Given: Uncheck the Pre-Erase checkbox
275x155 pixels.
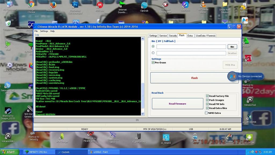Looking at the screenshot, I should [x=153, y=62].
